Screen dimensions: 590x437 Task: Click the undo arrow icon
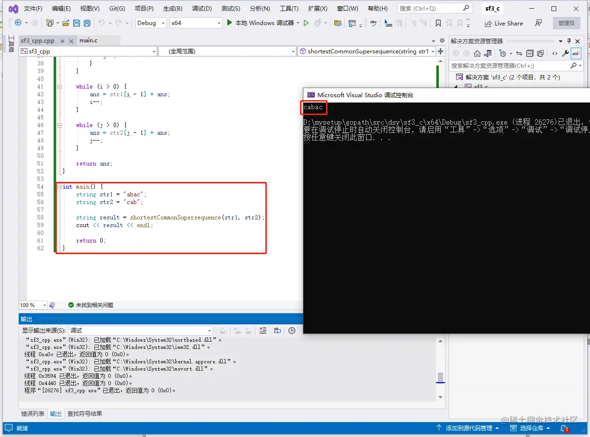[x=101, y=23]
